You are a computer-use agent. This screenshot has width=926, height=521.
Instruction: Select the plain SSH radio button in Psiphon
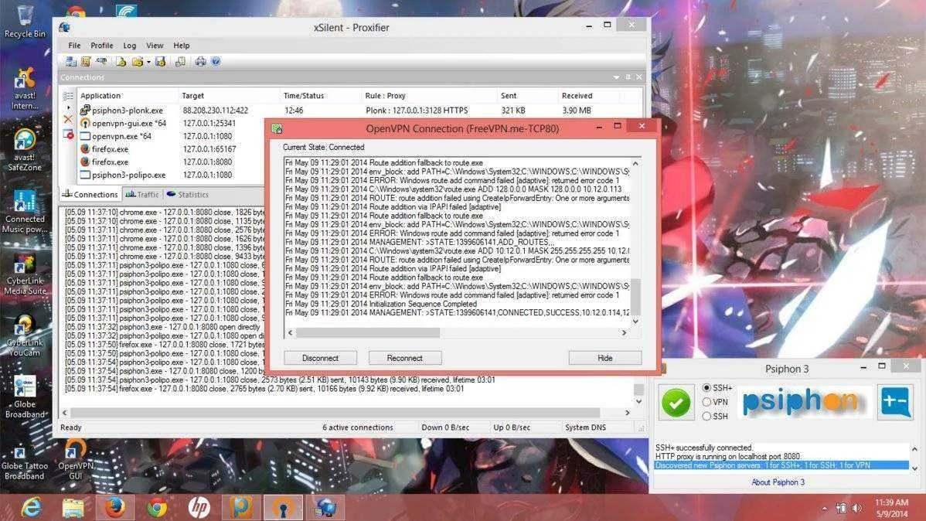(706, 416)
